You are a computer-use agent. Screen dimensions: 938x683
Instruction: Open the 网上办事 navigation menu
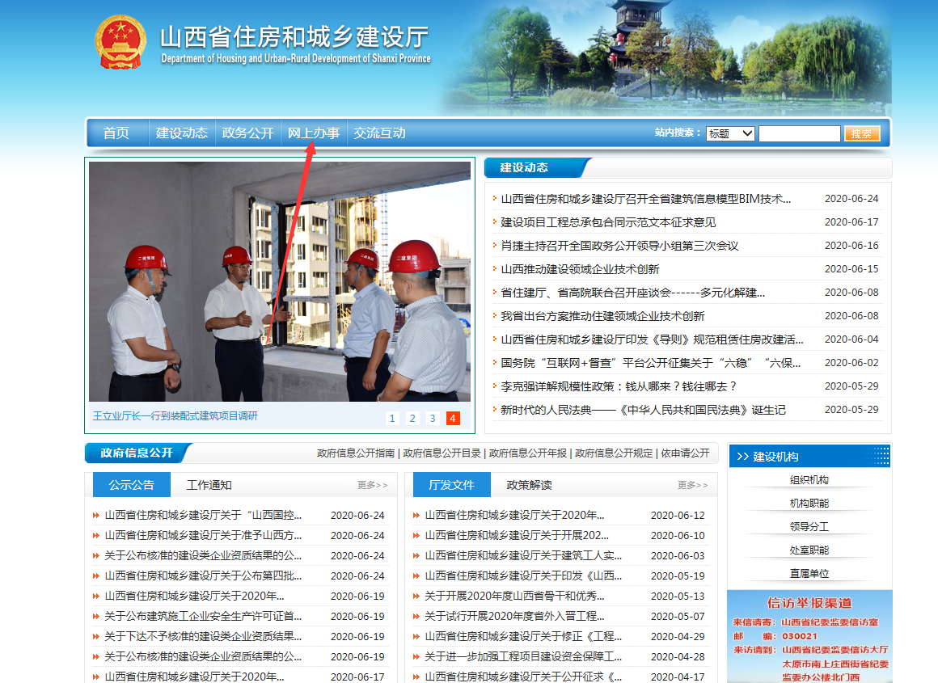(313, 133)
